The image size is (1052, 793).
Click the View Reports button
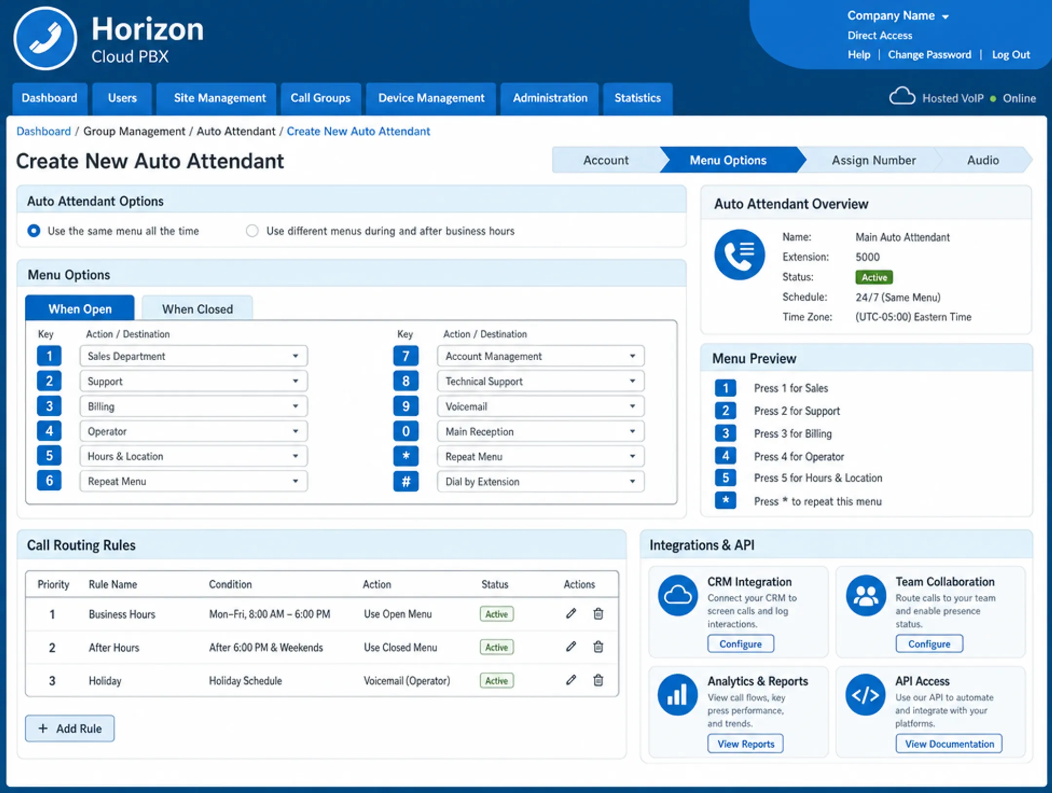(x=745, y=743)
